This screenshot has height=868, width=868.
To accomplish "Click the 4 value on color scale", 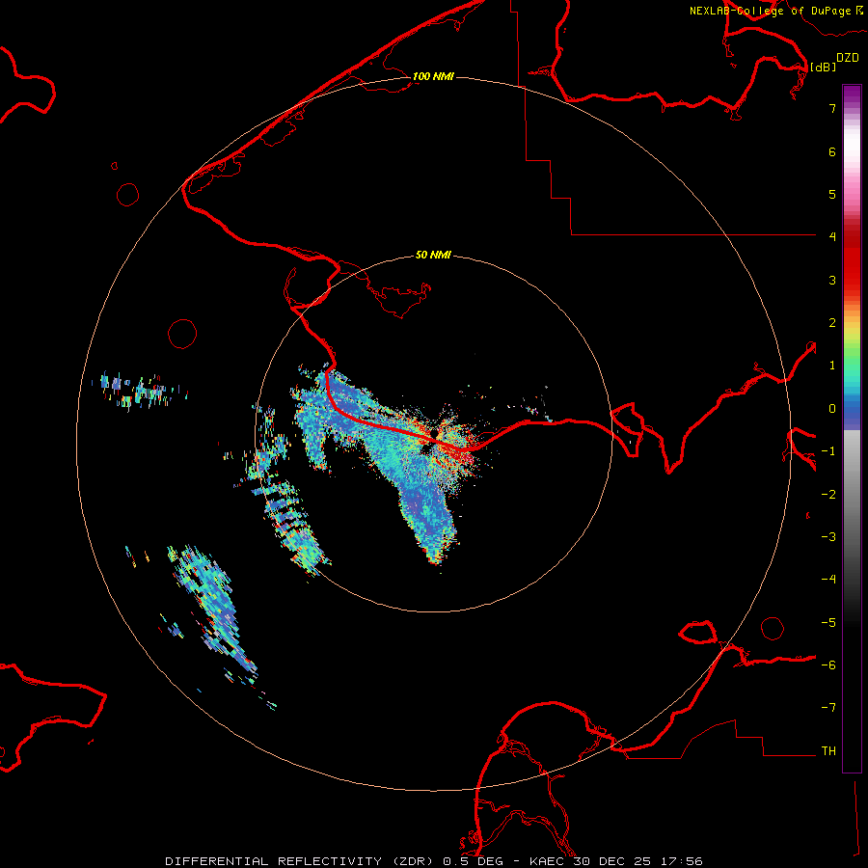I will tap(832, 237).
